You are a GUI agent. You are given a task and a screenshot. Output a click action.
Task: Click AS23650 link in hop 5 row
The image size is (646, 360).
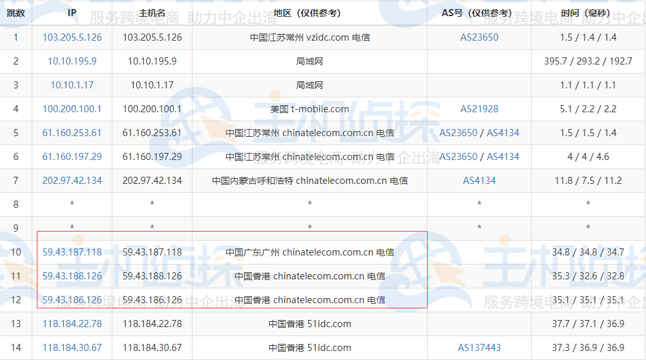(458, 133)
